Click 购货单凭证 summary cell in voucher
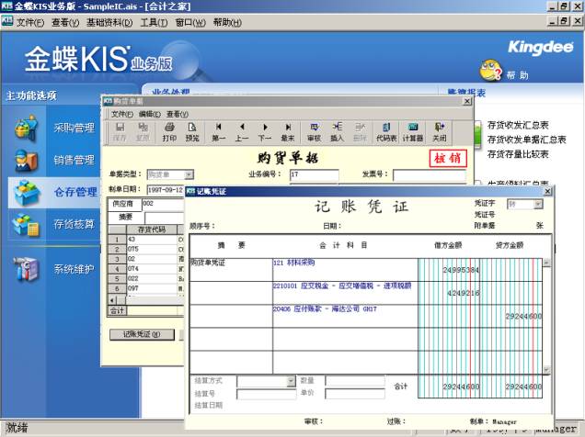Viewport: 585px width, 437px height. pyautogui.click(x=231, y=270)
